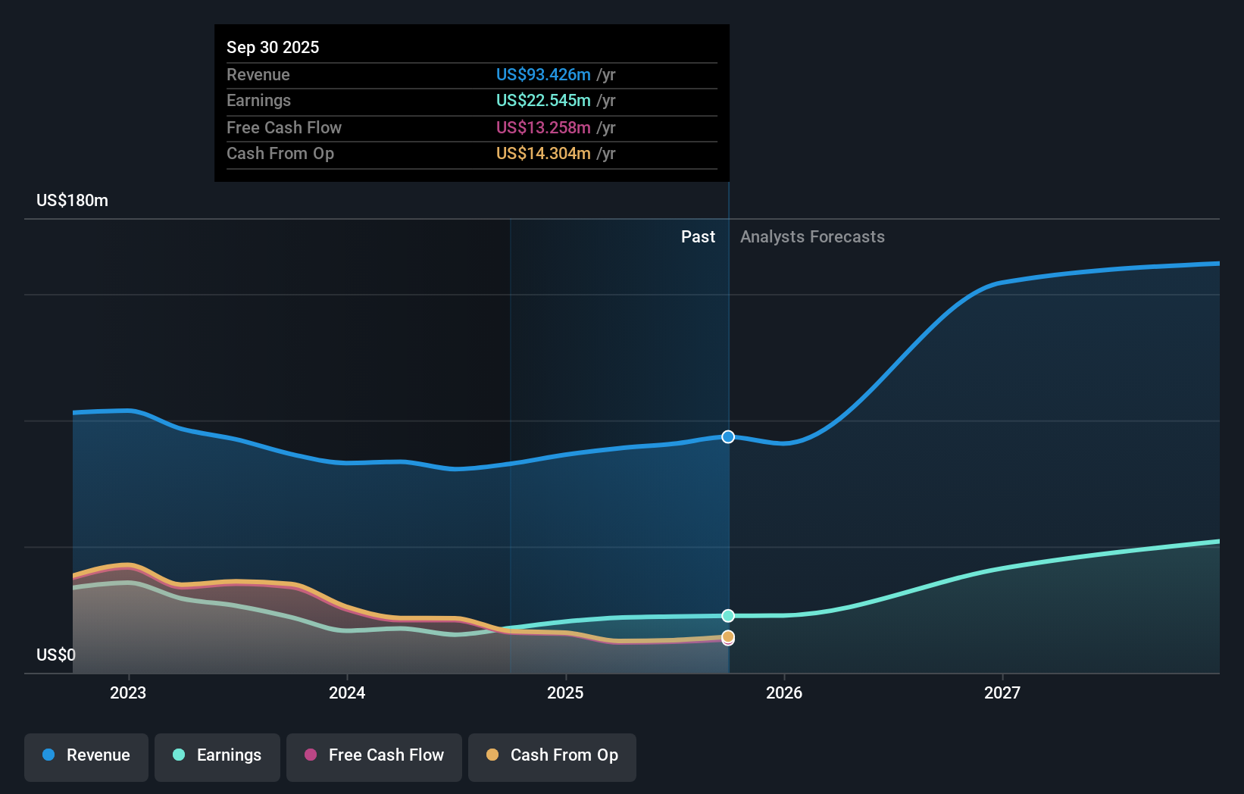Click the 2025 year axis label

[x=566, y=692]
